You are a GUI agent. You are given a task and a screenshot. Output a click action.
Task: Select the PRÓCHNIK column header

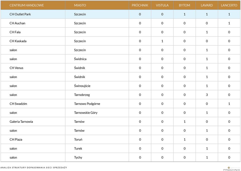140,5
